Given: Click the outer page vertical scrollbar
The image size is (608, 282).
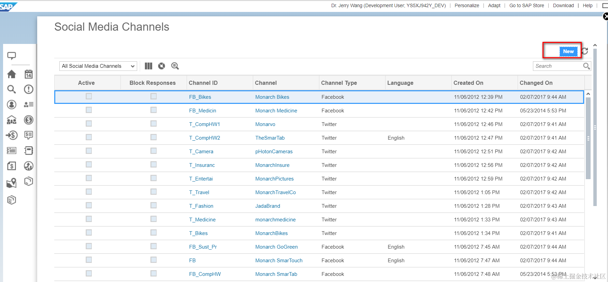Looking at the screenshot, I should click(595, 128).
